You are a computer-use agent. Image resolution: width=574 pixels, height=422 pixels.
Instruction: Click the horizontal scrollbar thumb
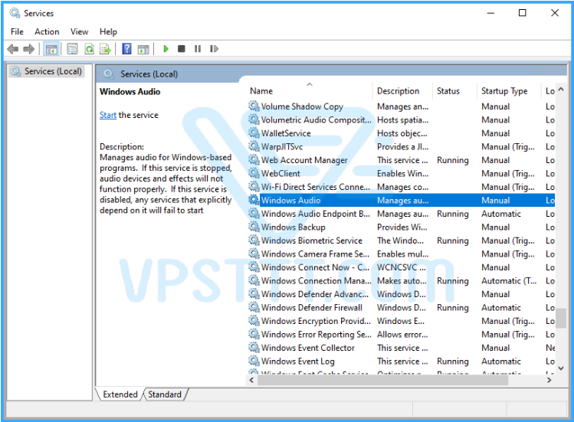pyautogui.click(x=382, y=380)
